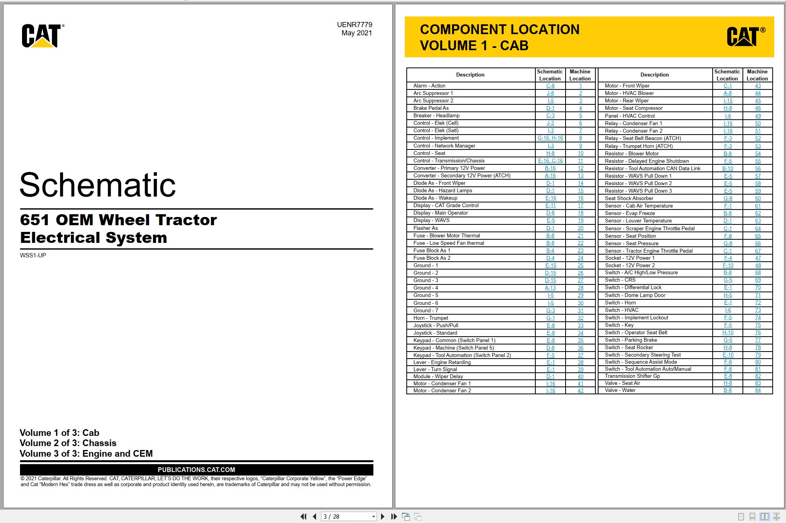Open G-1 link for Horn - Trumpet
The image size is (786, 523).
pos(550,318)
